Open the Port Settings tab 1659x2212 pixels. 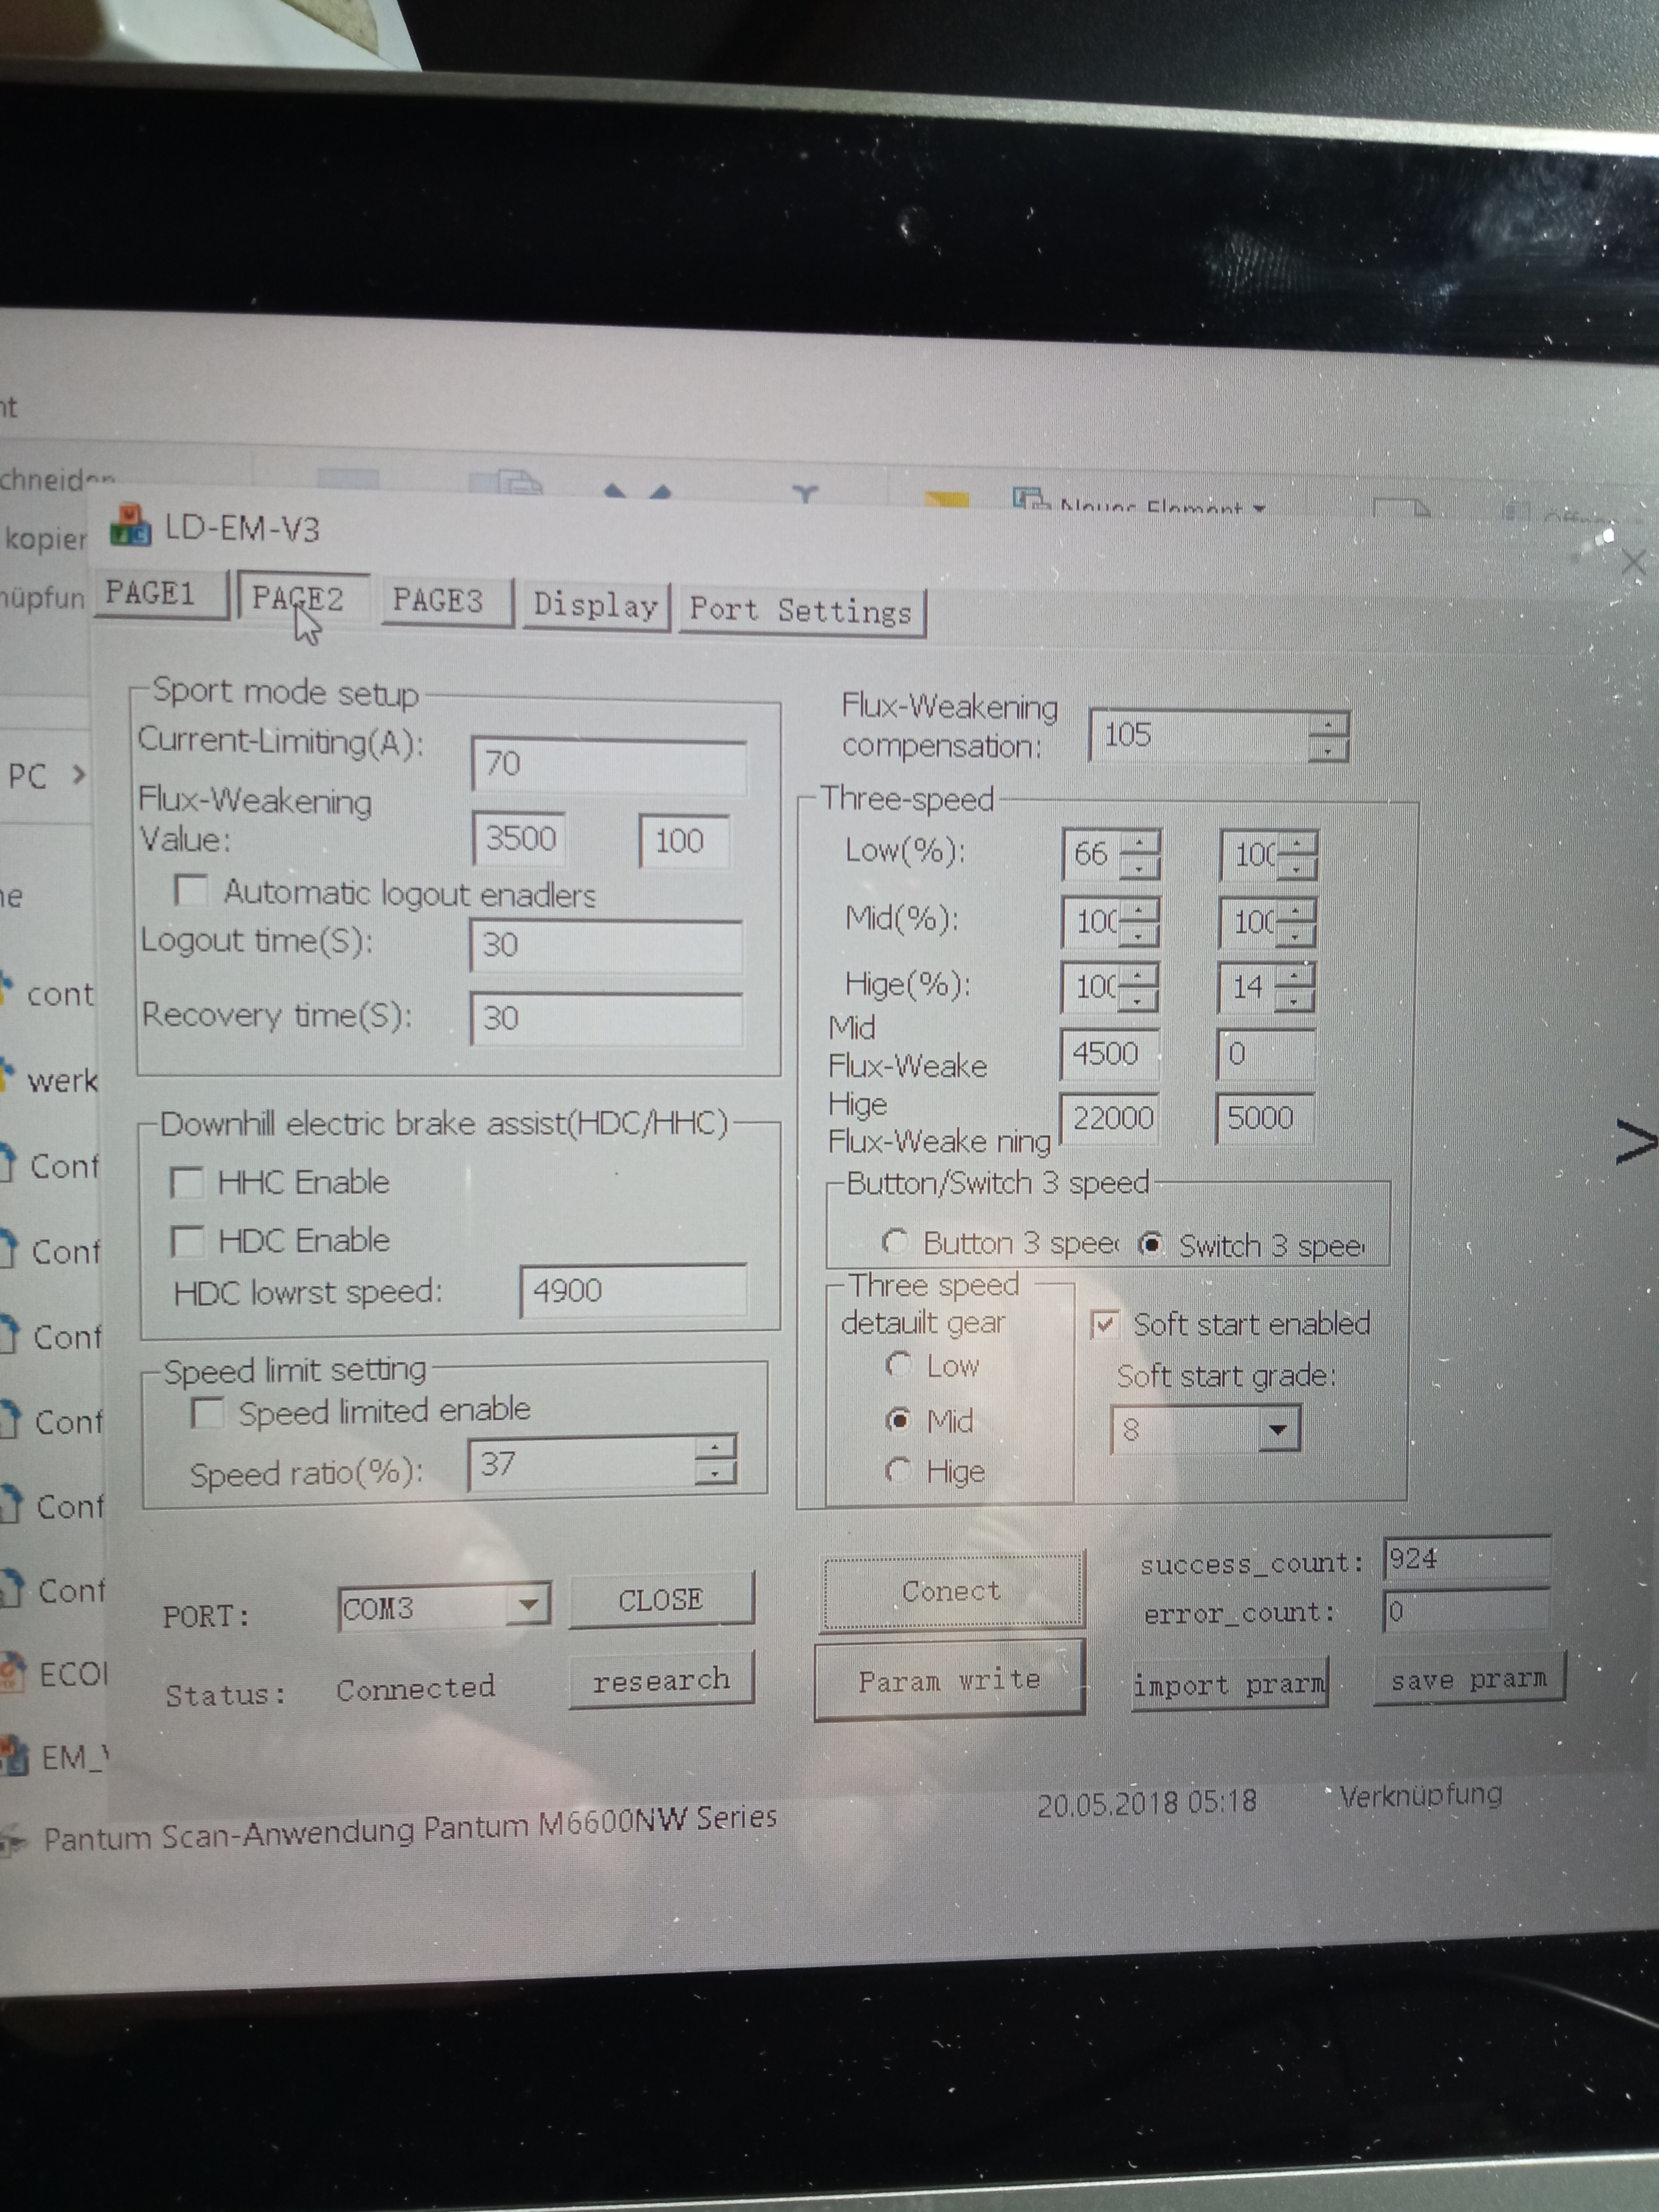[x=801, y=609]
